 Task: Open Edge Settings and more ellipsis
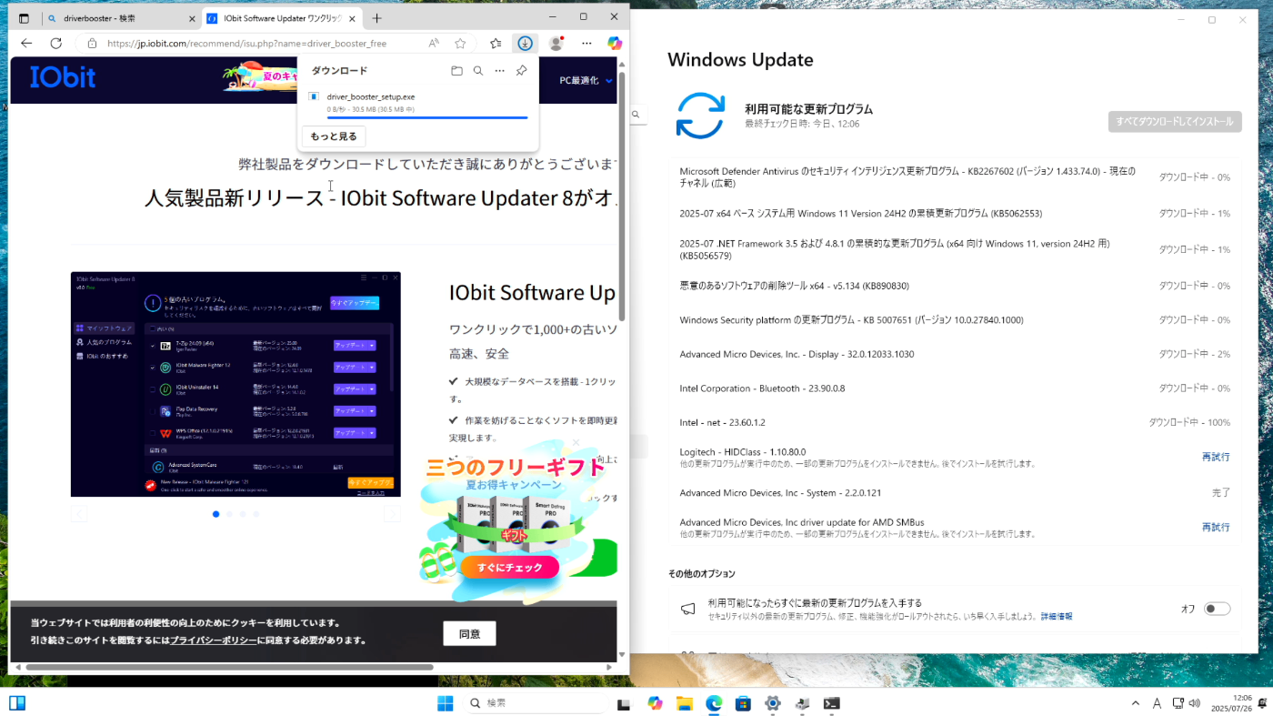click(x=586, y=43)
